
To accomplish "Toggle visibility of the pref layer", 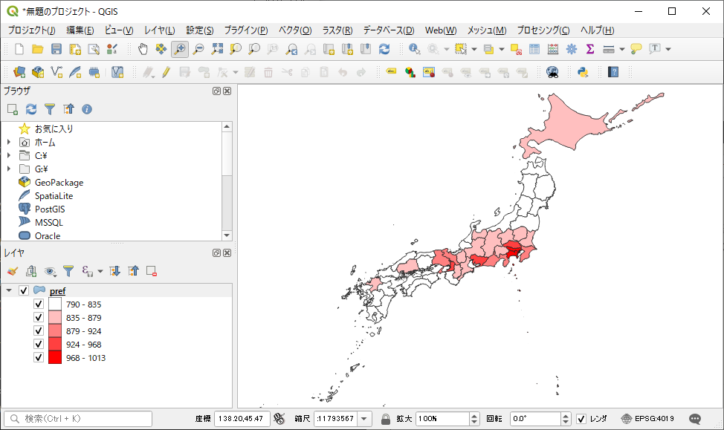I will tap(24, 290).
